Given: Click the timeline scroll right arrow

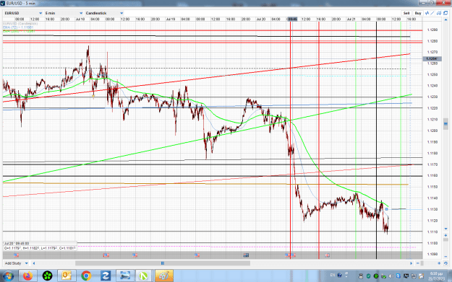Looking at the screenshot, I should pos(411,263).
